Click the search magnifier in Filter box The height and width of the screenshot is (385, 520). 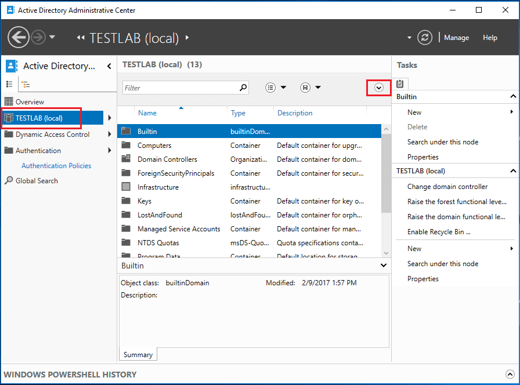point(243,88)
